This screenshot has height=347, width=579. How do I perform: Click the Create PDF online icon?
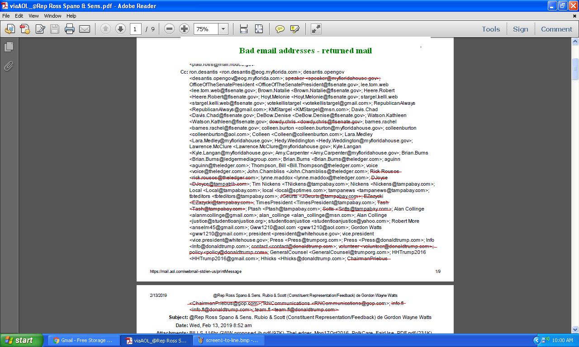(x=25, y=29)
